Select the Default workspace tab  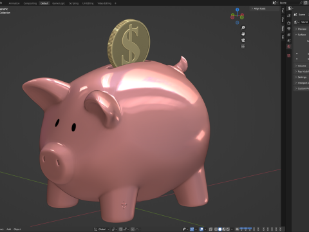pos(44,3)
